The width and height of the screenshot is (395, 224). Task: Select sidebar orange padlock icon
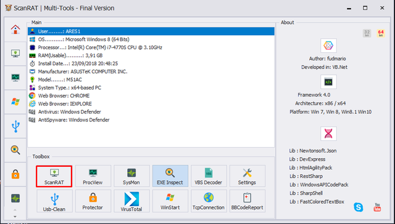tap(15, 174)
